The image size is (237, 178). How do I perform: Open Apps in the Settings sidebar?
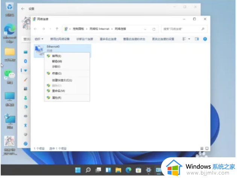(26, 88)
